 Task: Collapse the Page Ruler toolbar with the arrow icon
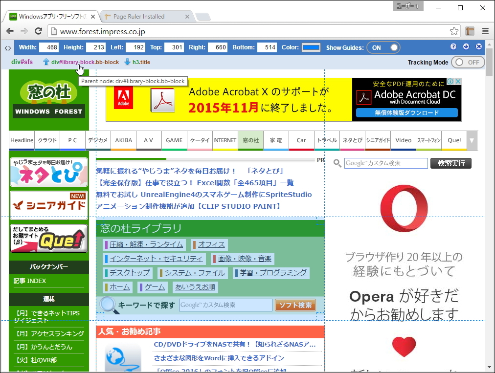tap(466, 47)
